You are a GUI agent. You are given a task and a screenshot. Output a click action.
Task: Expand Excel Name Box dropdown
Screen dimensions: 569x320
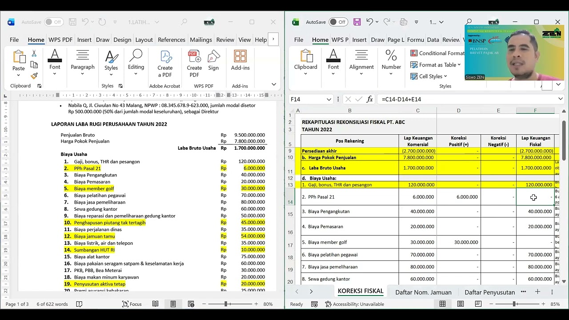[329, 99]
